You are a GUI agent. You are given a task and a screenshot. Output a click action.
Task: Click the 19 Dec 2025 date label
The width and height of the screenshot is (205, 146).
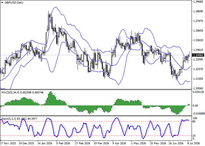click(27, 143)
